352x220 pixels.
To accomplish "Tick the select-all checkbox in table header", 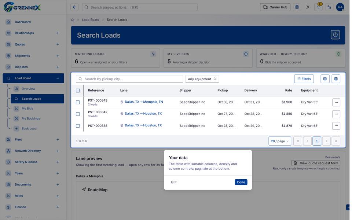I will click(78, 91).
